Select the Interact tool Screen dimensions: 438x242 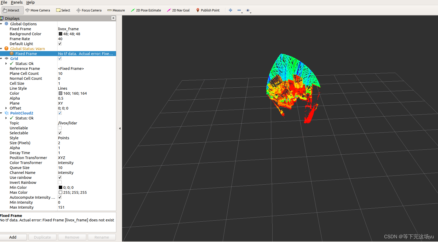pyautogui.click(x=13, y=10)
